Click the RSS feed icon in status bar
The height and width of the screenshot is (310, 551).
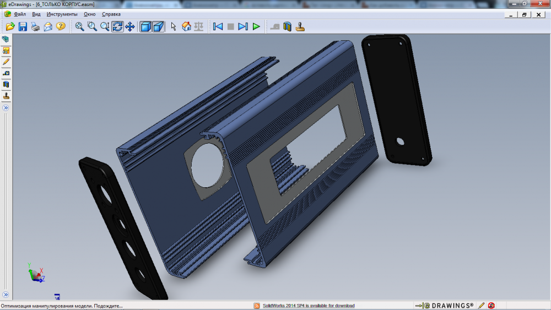point(257,306)
